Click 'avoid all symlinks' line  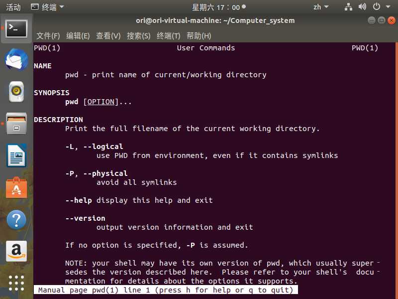pyautogui.click(x=136, y=182)
